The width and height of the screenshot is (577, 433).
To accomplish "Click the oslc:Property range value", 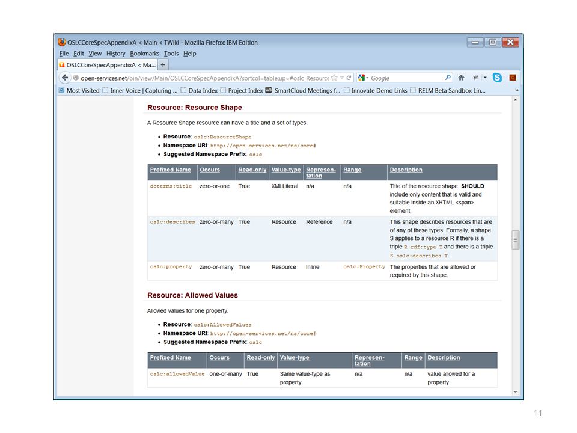I will tap(364, 267).
